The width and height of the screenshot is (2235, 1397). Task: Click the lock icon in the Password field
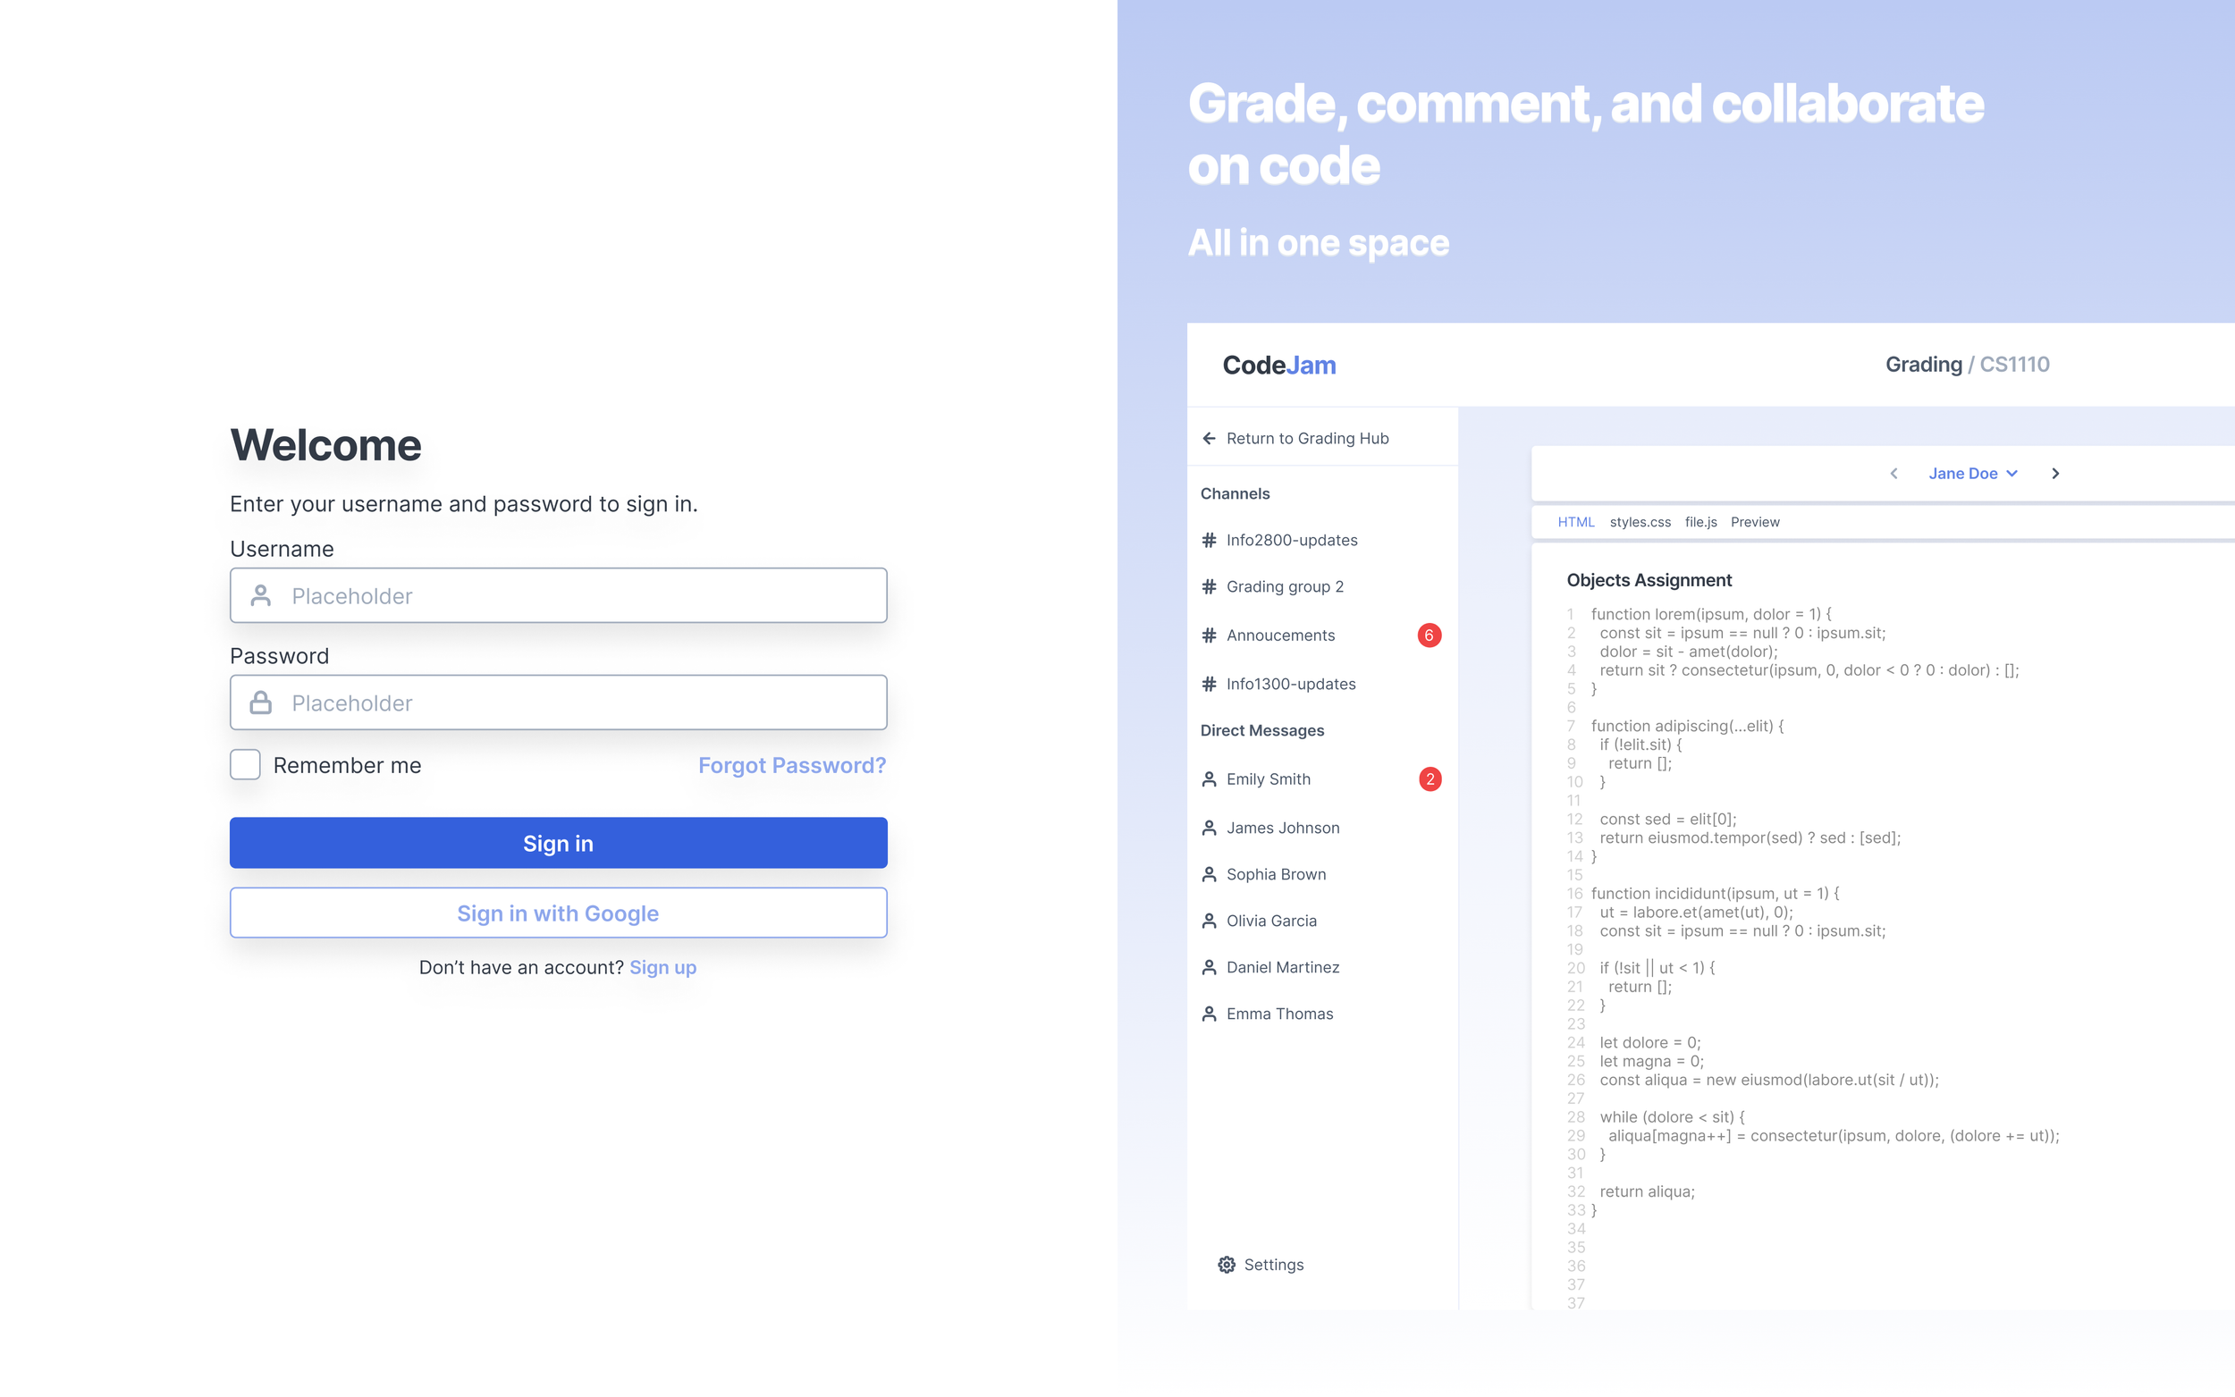[x=260, y=703]
